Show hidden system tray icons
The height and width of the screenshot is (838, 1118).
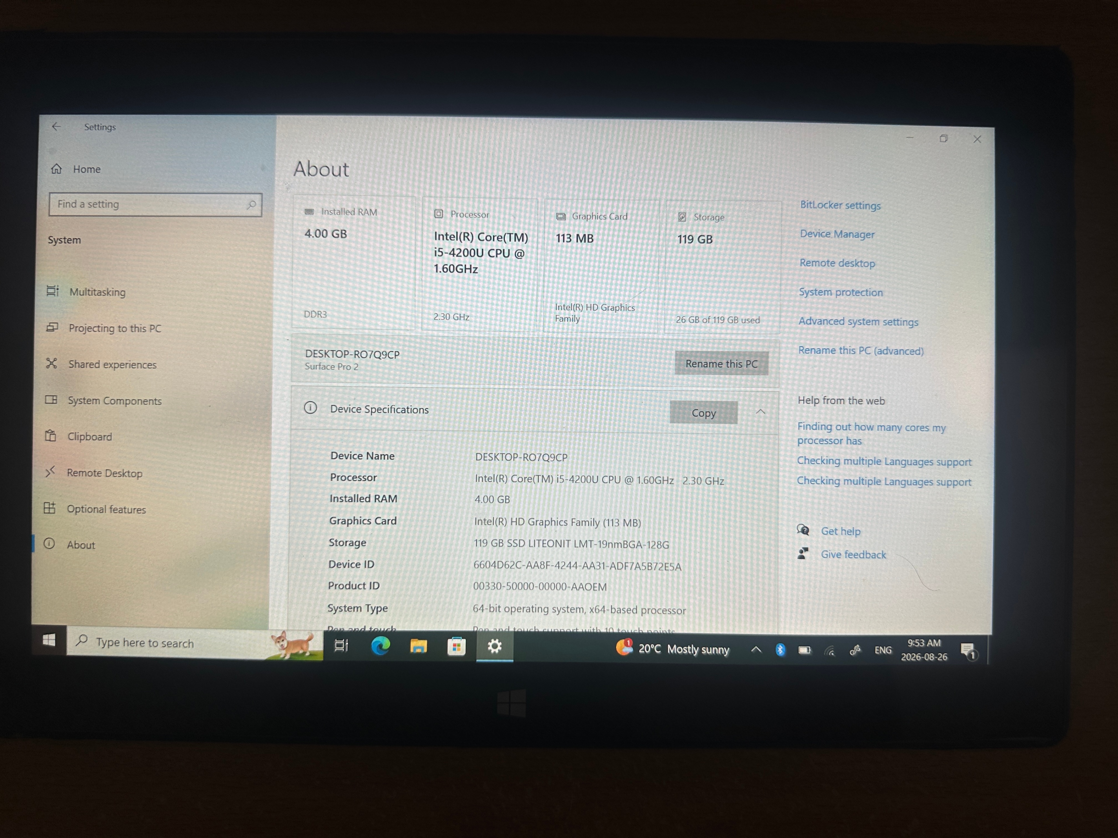click(756, 649)
